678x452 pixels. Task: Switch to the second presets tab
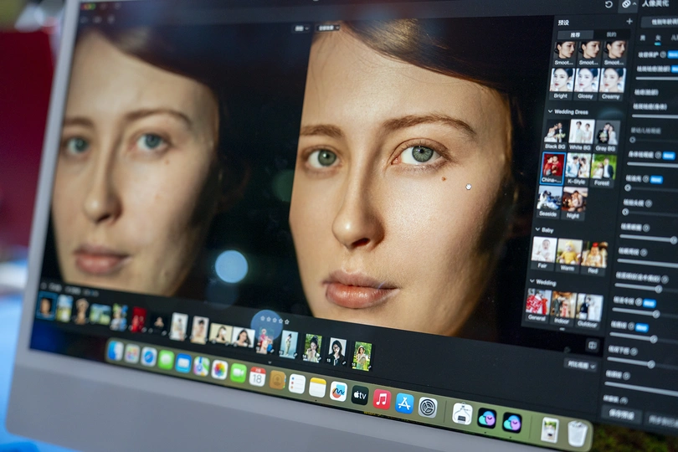tap(611, 34)
